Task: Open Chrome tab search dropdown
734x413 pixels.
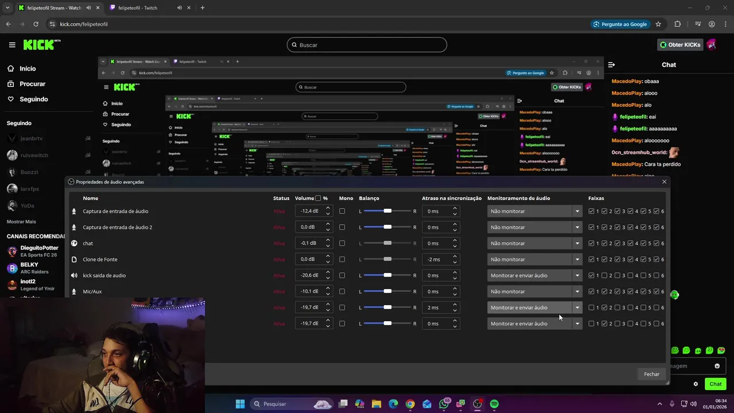Action: [x=7, y=8]
